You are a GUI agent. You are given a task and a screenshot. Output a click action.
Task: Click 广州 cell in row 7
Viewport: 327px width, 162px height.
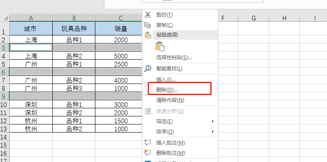coord(31,80)
